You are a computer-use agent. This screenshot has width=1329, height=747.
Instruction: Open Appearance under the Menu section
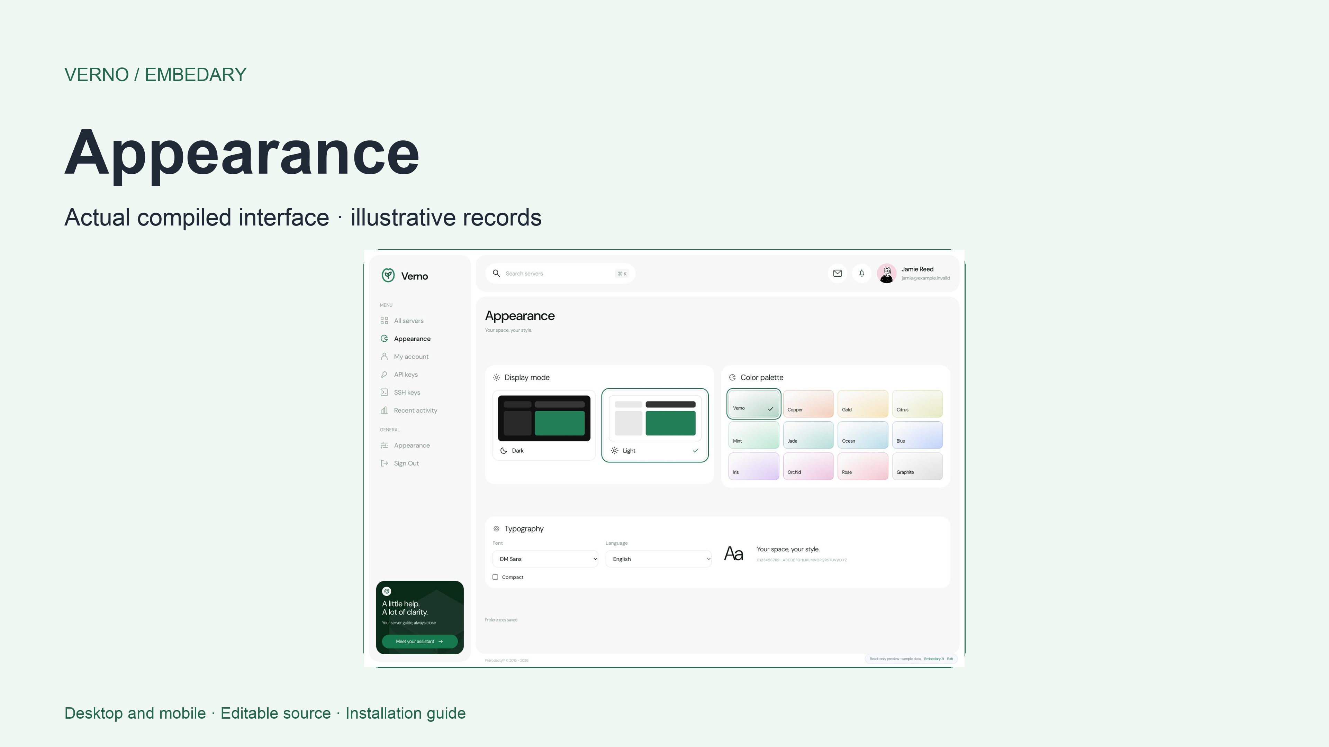point(412,339)
